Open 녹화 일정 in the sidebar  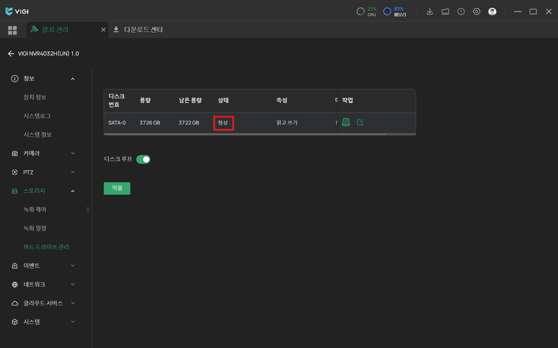[x=35, y=228]
